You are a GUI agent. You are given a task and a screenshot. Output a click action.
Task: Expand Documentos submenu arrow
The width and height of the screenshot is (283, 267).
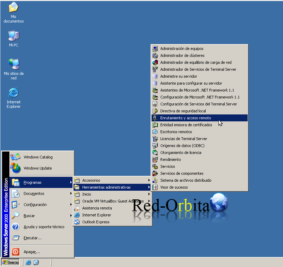[x=71, y=193]
